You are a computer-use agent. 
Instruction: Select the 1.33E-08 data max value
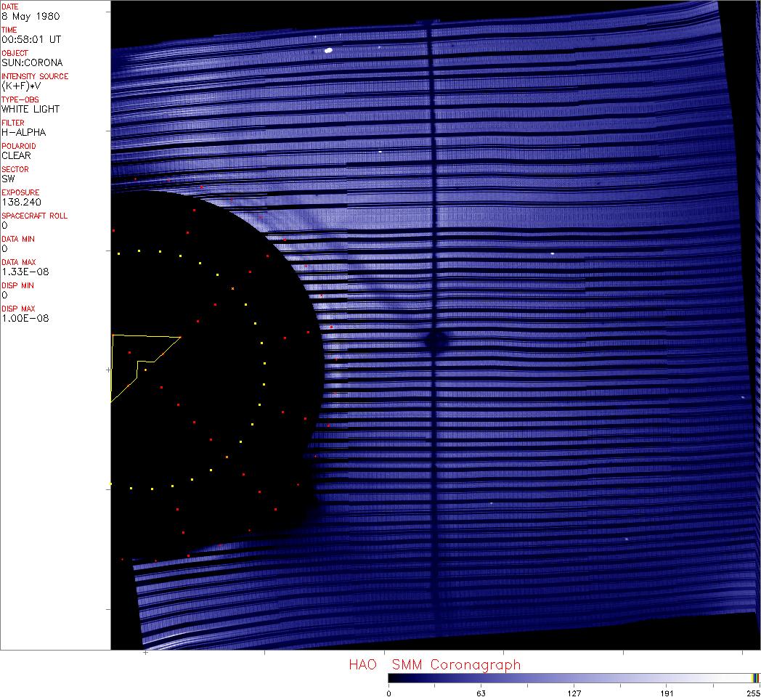point(24,272)
